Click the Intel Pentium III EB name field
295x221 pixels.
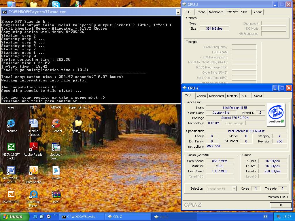(x=235, y=108)
